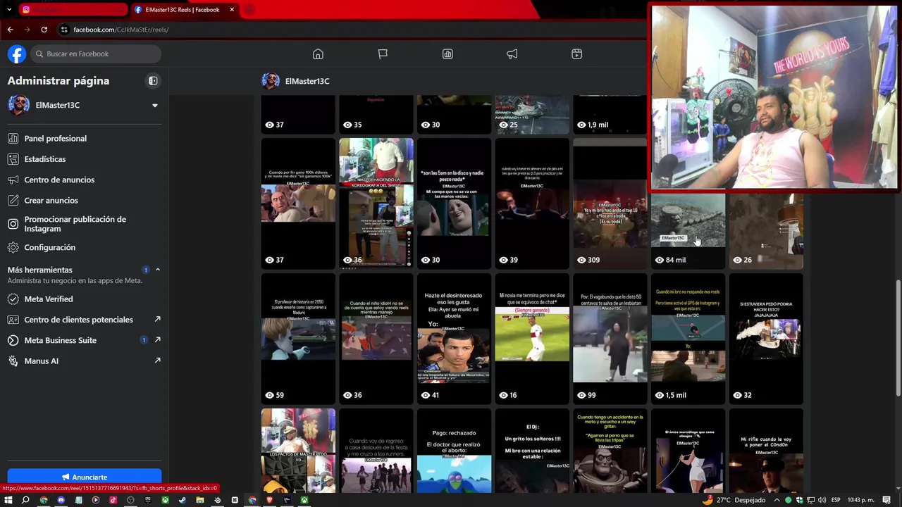Click the weather 27°C Despejado widget
The height and width of the screenshot is (507, 902).
click(x=734, y=500)
